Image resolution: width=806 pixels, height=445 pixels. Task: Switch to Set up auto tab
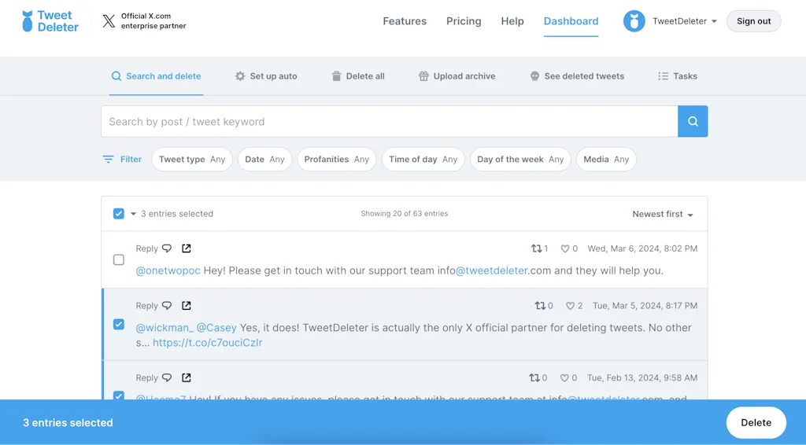tap(266, 76)
